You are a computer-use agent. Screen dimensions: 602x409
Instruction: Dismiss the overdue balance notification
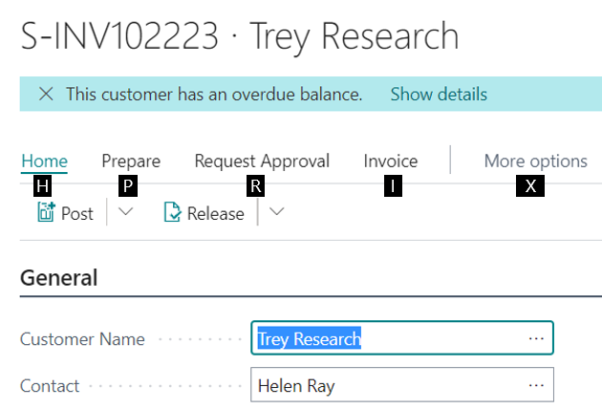coord(46,94)
